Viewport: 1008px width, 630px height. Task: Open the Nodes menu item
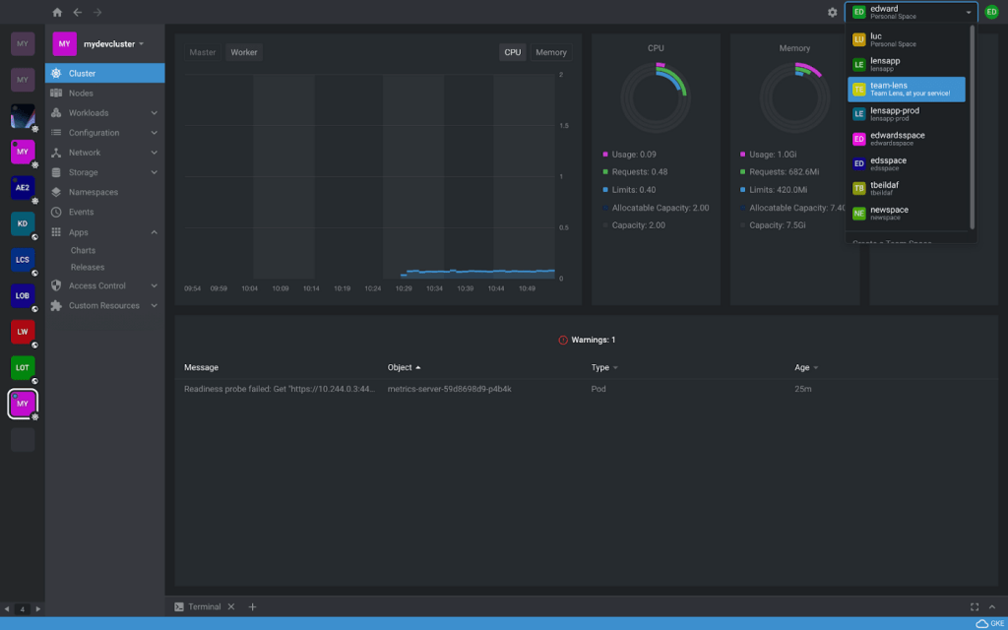[x=104, y=94]
